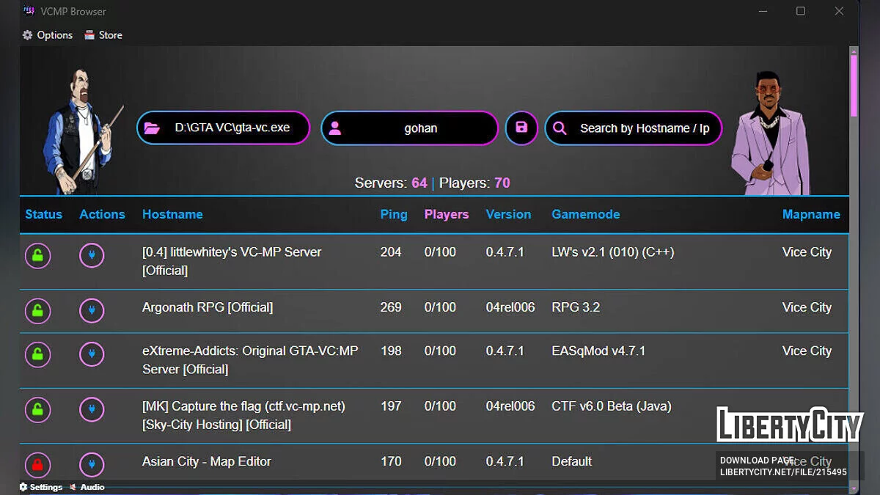This screenshot has width=880, height=495.
Task: Click the Gamemode column header
Action: (x=585, y=214)
